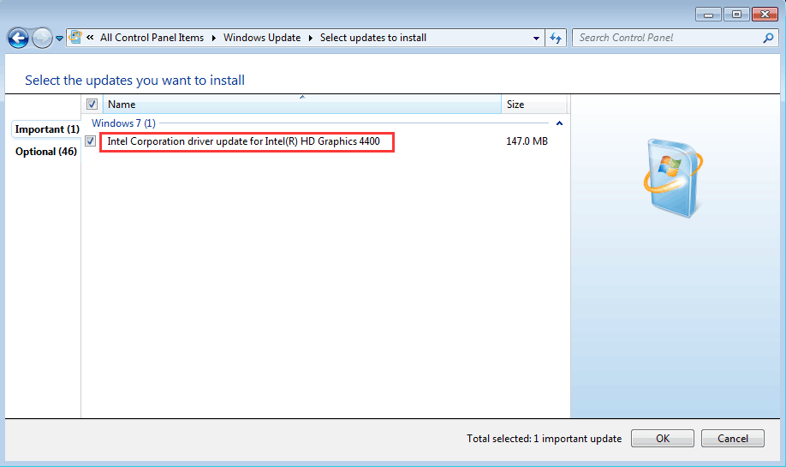Click the 147.0 MB size value
786x467 pixels.
(527, 141)
